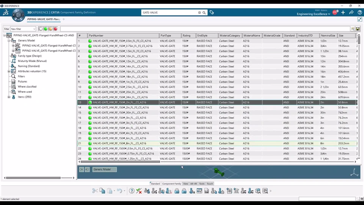Image resolution: width=364 pixels, height=205 pixels.
Task: Click the green check red X validate icon
Action: [x=139, y=191]
